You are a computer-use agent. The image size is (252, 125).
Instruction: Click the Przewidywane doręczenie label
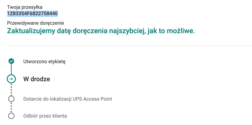[35, 23]
